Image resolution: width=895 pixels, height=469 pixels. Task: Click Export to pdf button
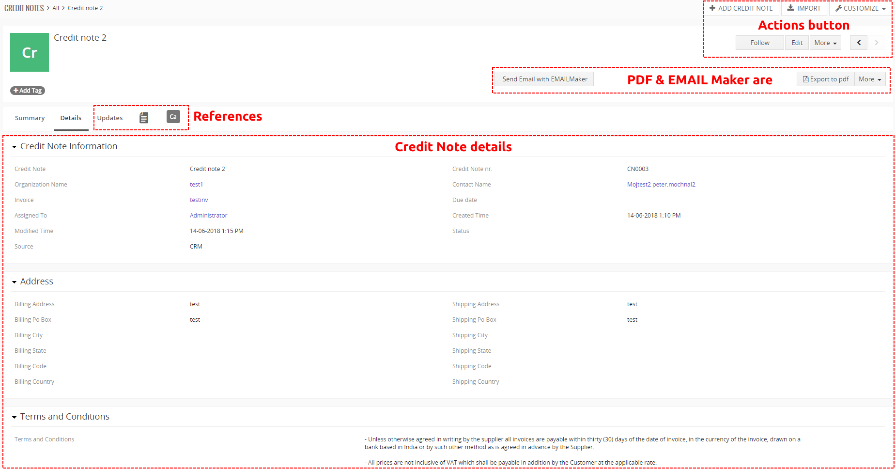tap(826, 79)
